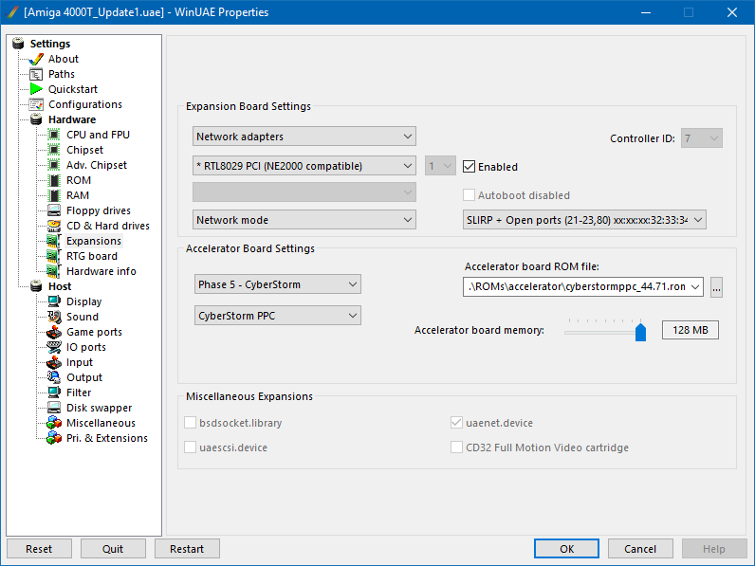The height and width of the screenshot is (566, 755).
Task: Go to RTG board settings
Action: (x=91, y=256)
